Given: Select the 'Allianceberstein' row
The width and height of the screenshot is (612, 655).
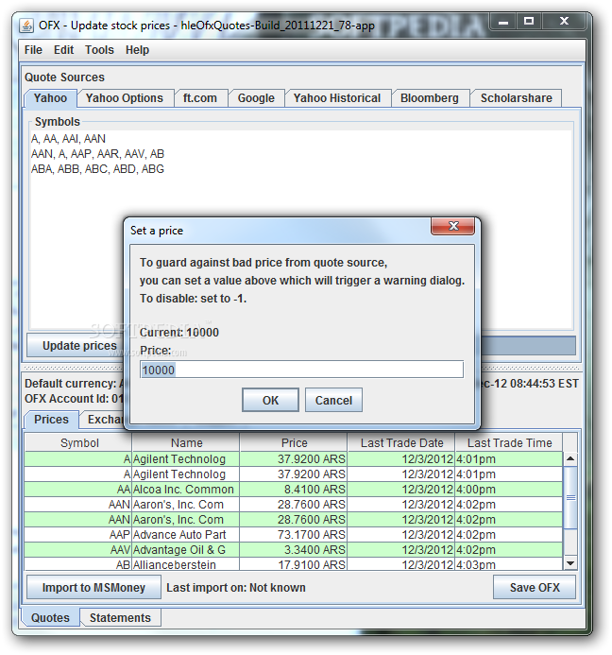Looking at the screenshot, I should point(294,565).
